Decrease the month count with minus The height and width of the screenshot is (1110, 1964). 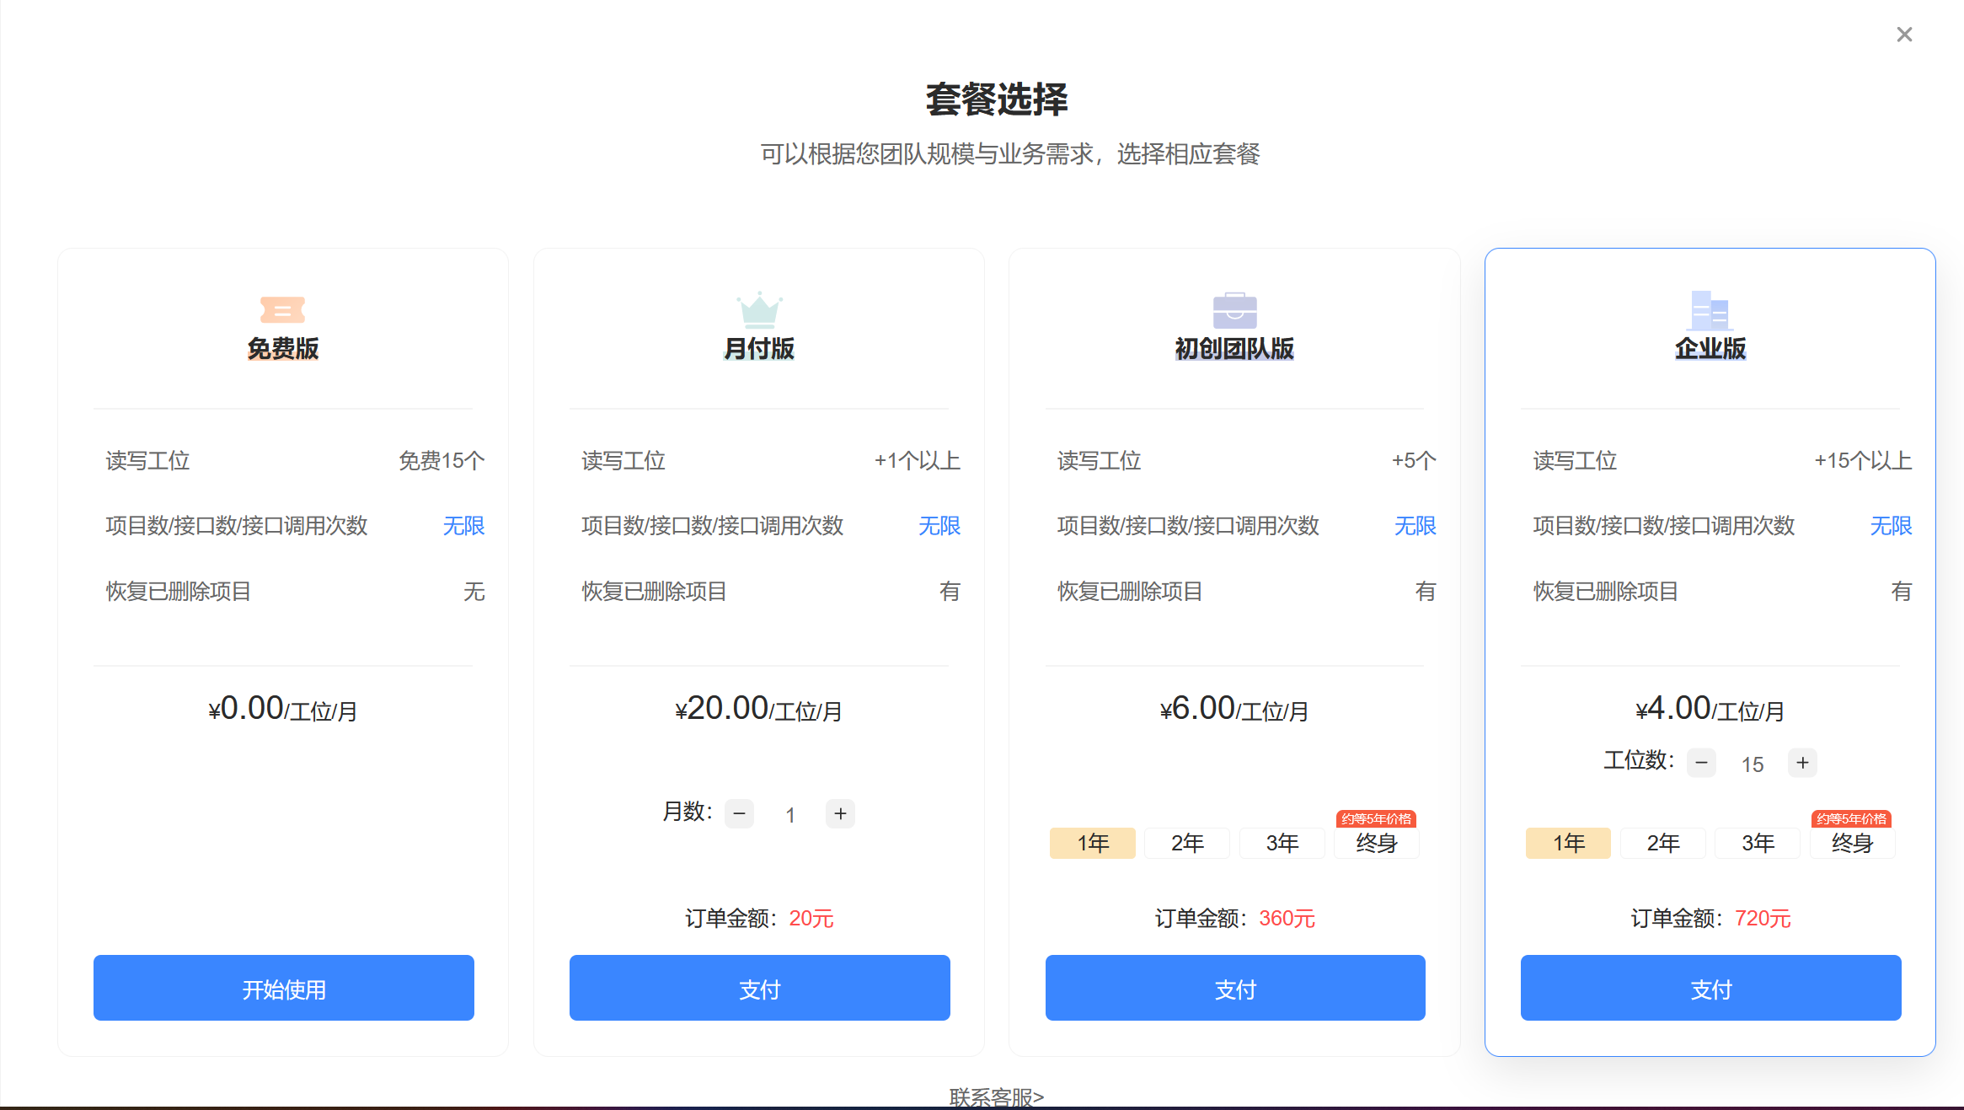[x=739, y=813]
